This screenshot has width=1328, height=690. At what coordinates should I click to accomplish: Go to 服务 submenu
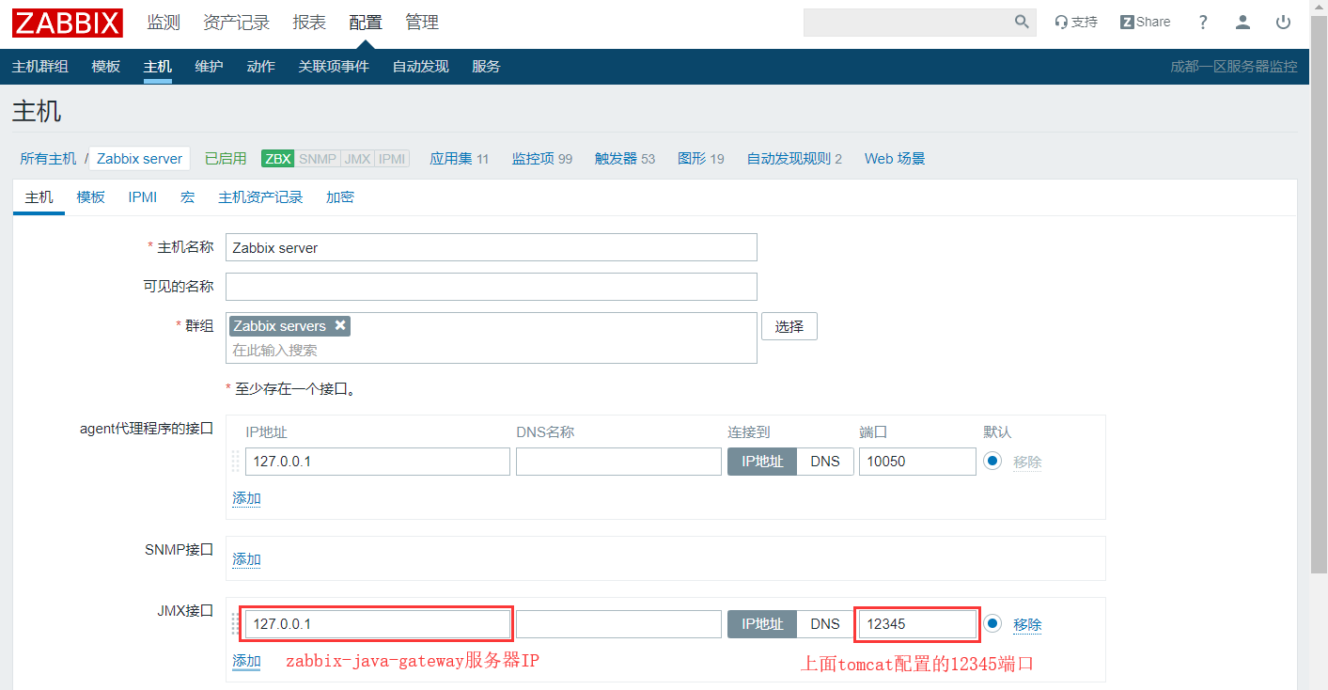click(x=487, y=67)
